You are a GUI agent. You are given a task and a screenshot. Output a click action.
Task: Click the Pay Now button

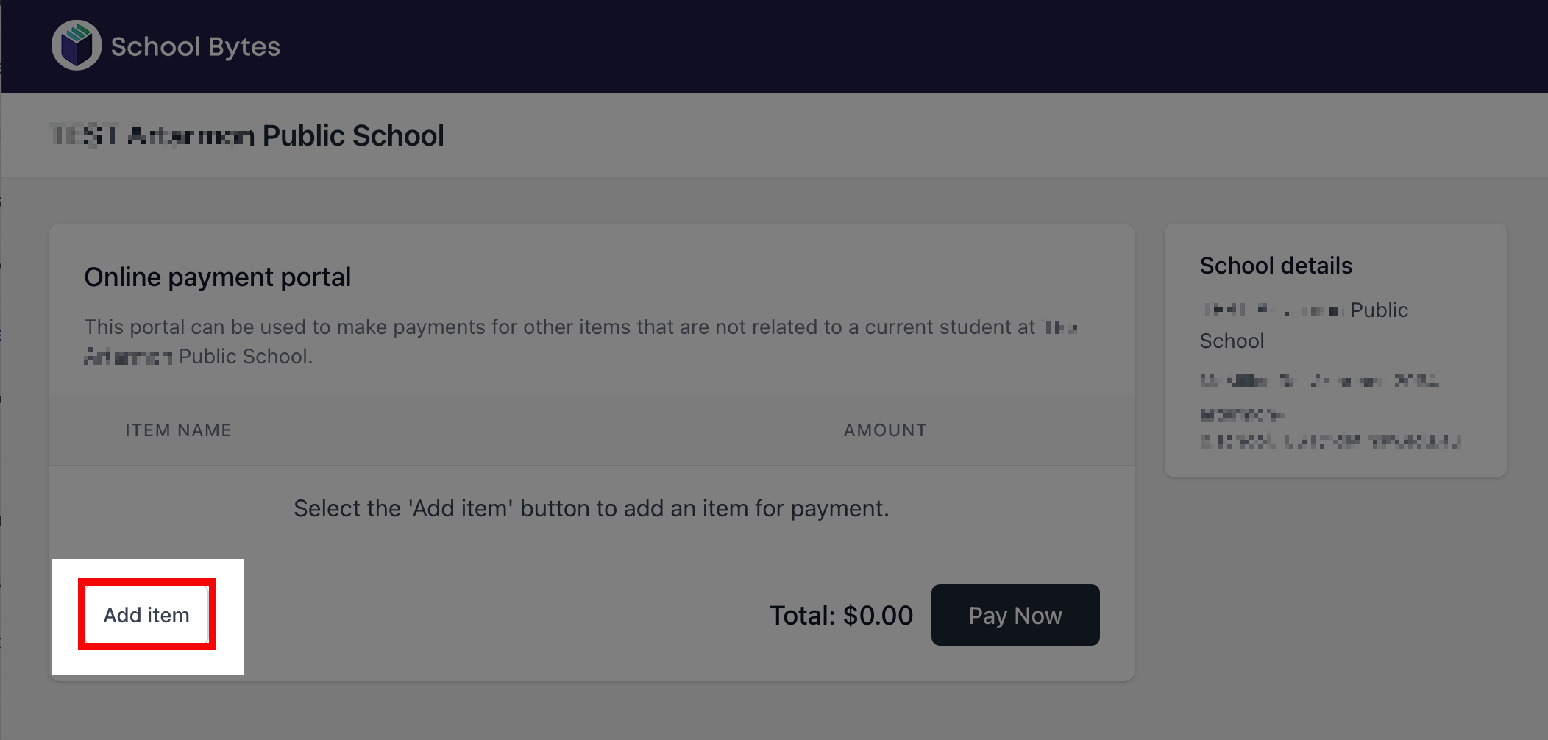pyautogui.click(x=1015, y=615)
